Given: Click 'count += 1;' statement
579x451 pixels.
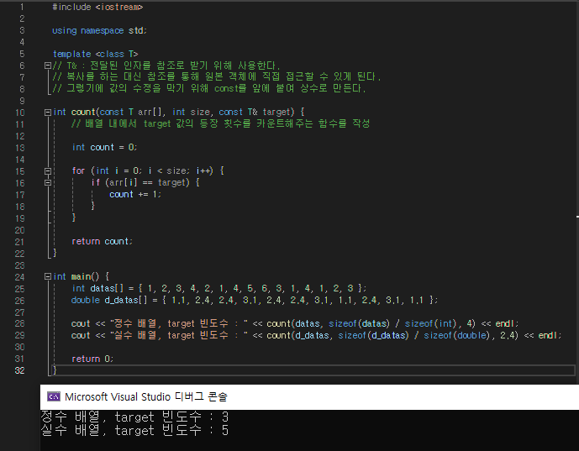Looking at the screenshot, I should tap(135, 194).
